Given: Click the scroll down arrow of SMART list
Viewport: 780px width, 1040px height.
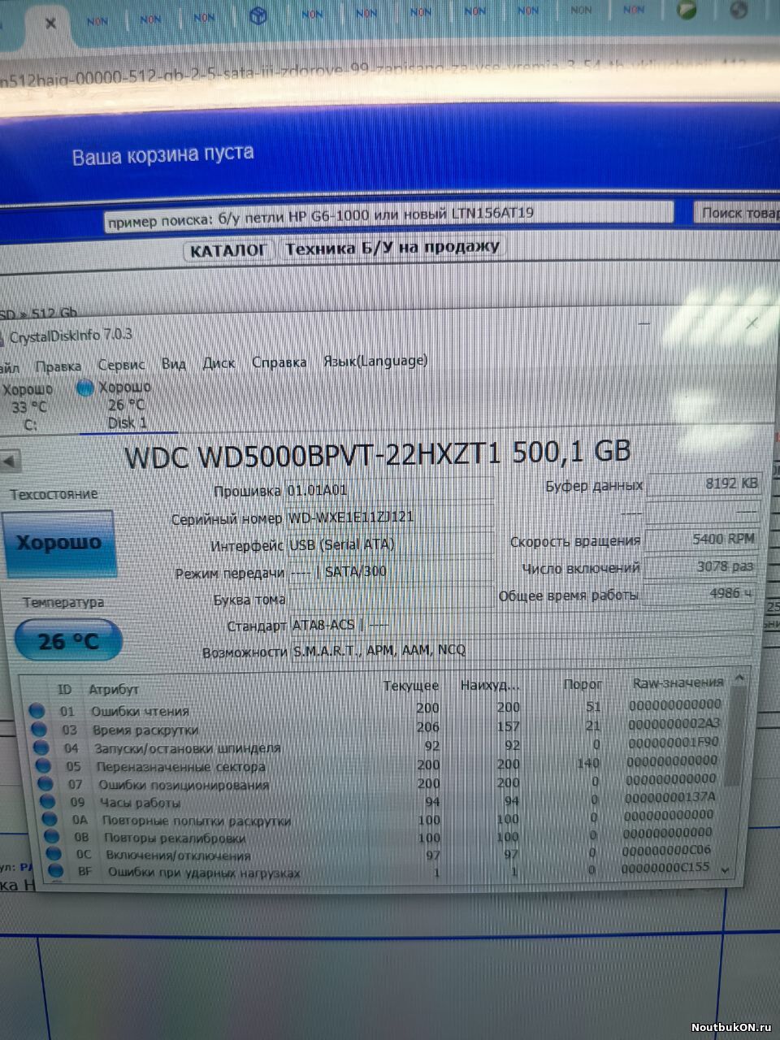Looking at the screenshot, I should [x=726, y=870].
